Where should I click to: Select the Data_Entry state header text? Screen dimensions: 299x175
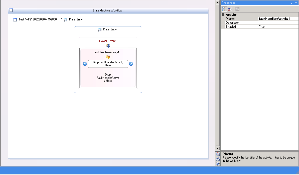tap(110, 29)
